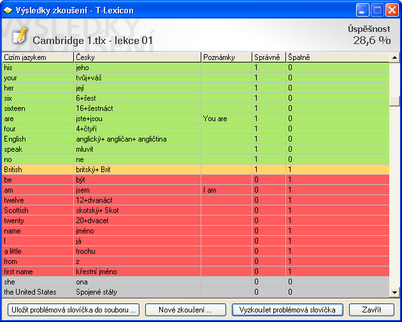Minimize the T-Lexicon window
This screenshot has width=402, height=322.
363,10
